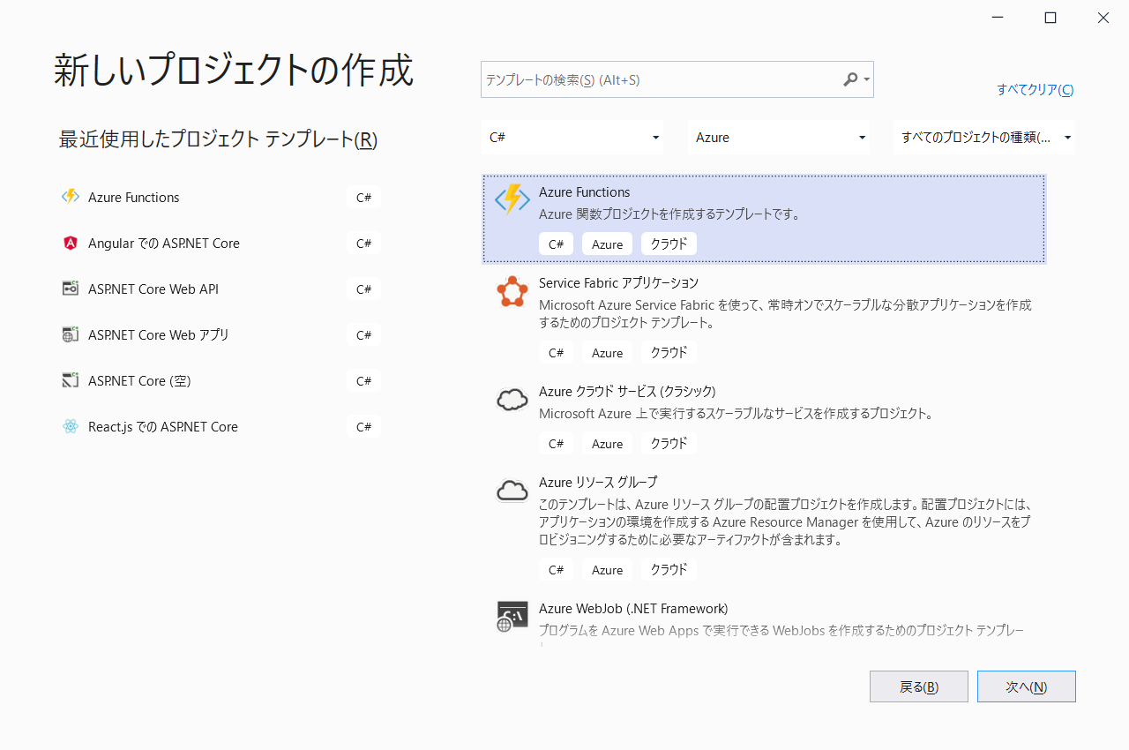Select Azure Functions in recent templates

(x=220, y=197)
